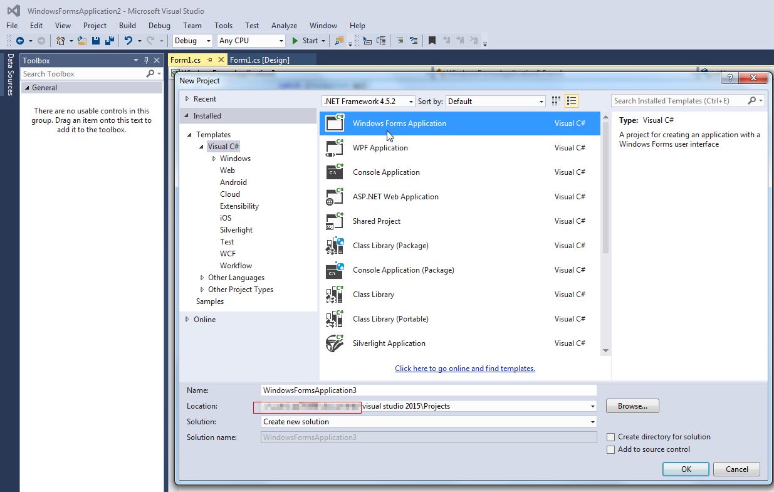Viewport: 774px width, 492px height.
Task: Open the Sort by dropdown
Action: pos(542,101)
